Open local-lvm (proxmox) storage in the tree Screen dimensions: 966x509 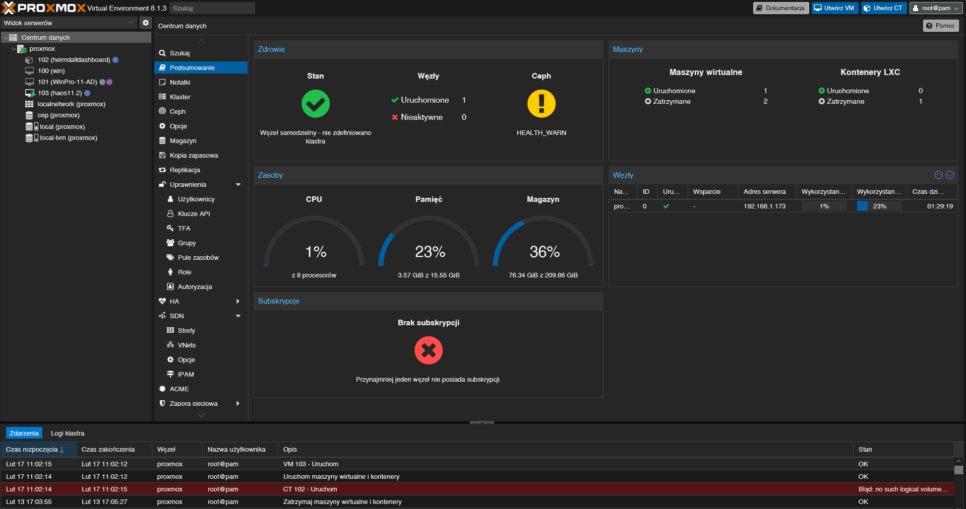(x=68, y=138)
